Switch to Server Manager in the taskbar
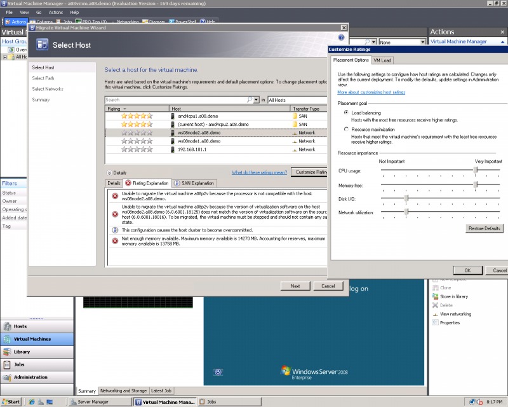 100,402
